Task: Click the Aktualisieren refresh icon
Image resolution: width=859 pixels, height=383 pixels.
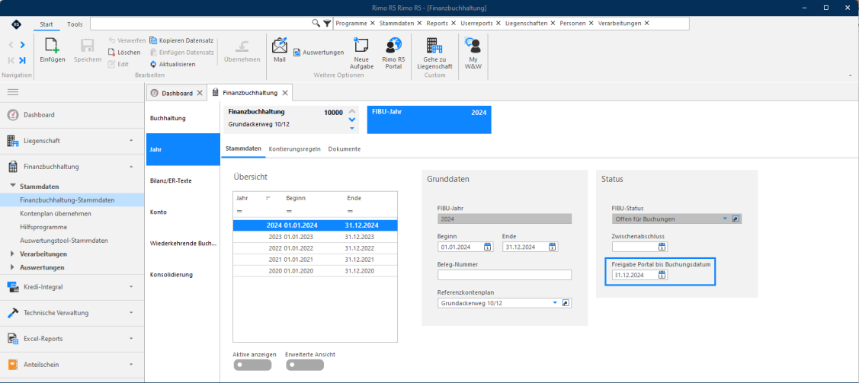Action: [153, 64]
